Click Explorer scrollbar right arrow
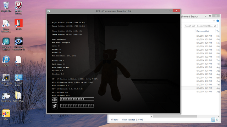The width and height of the screenshot is (227, 127). [x=218, y=116]
